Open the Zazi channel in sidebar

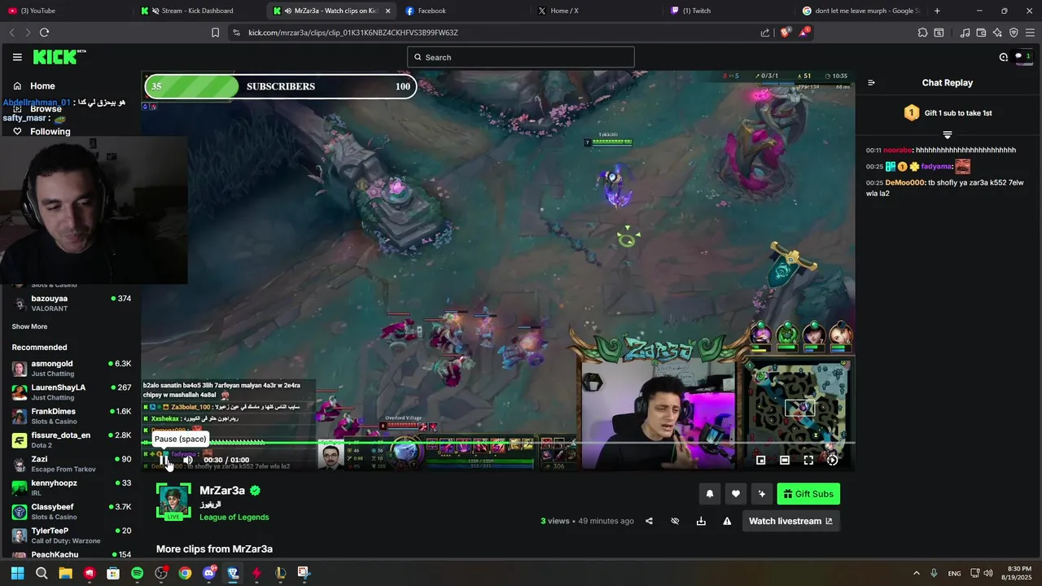71,464
